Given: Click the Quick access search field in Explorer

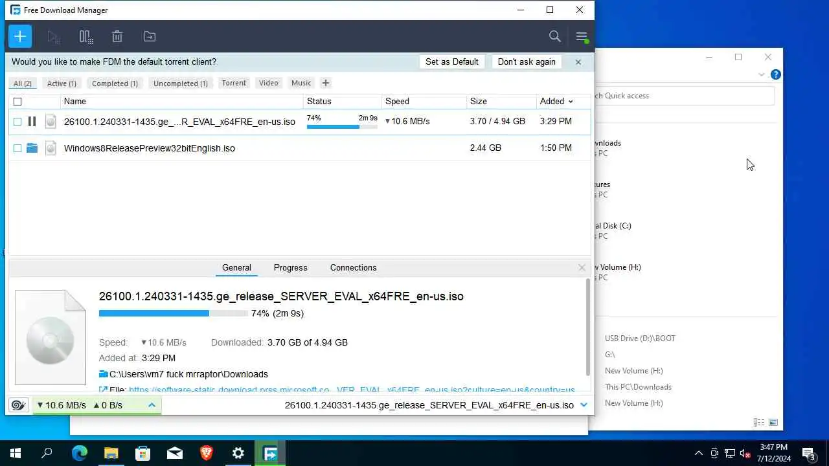Looking at the screenshot, I should 685,96.
